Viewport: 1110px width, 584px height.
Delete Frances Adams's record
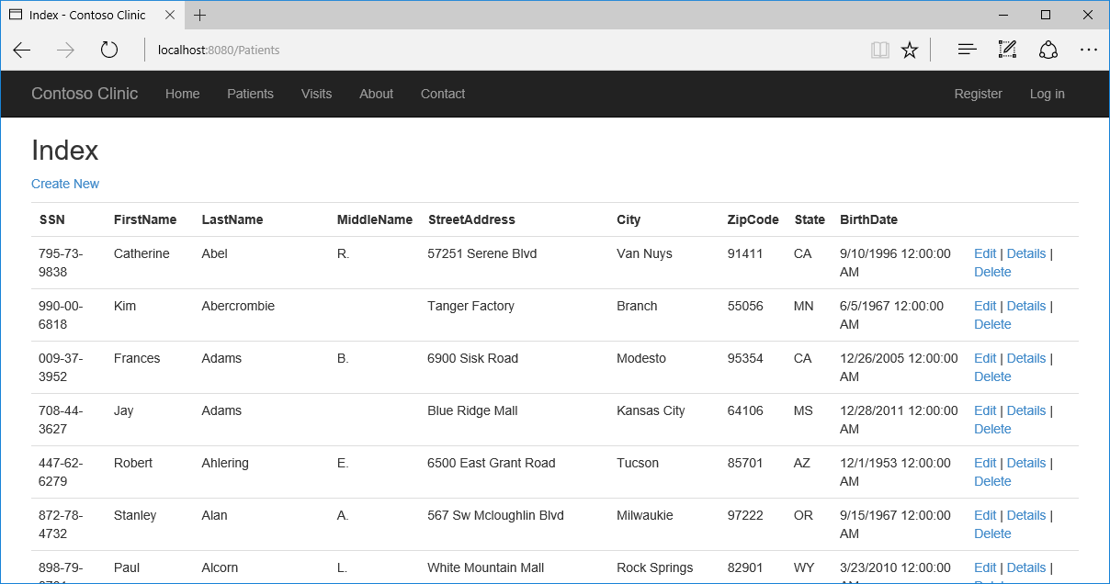click(x=992, y=376)
